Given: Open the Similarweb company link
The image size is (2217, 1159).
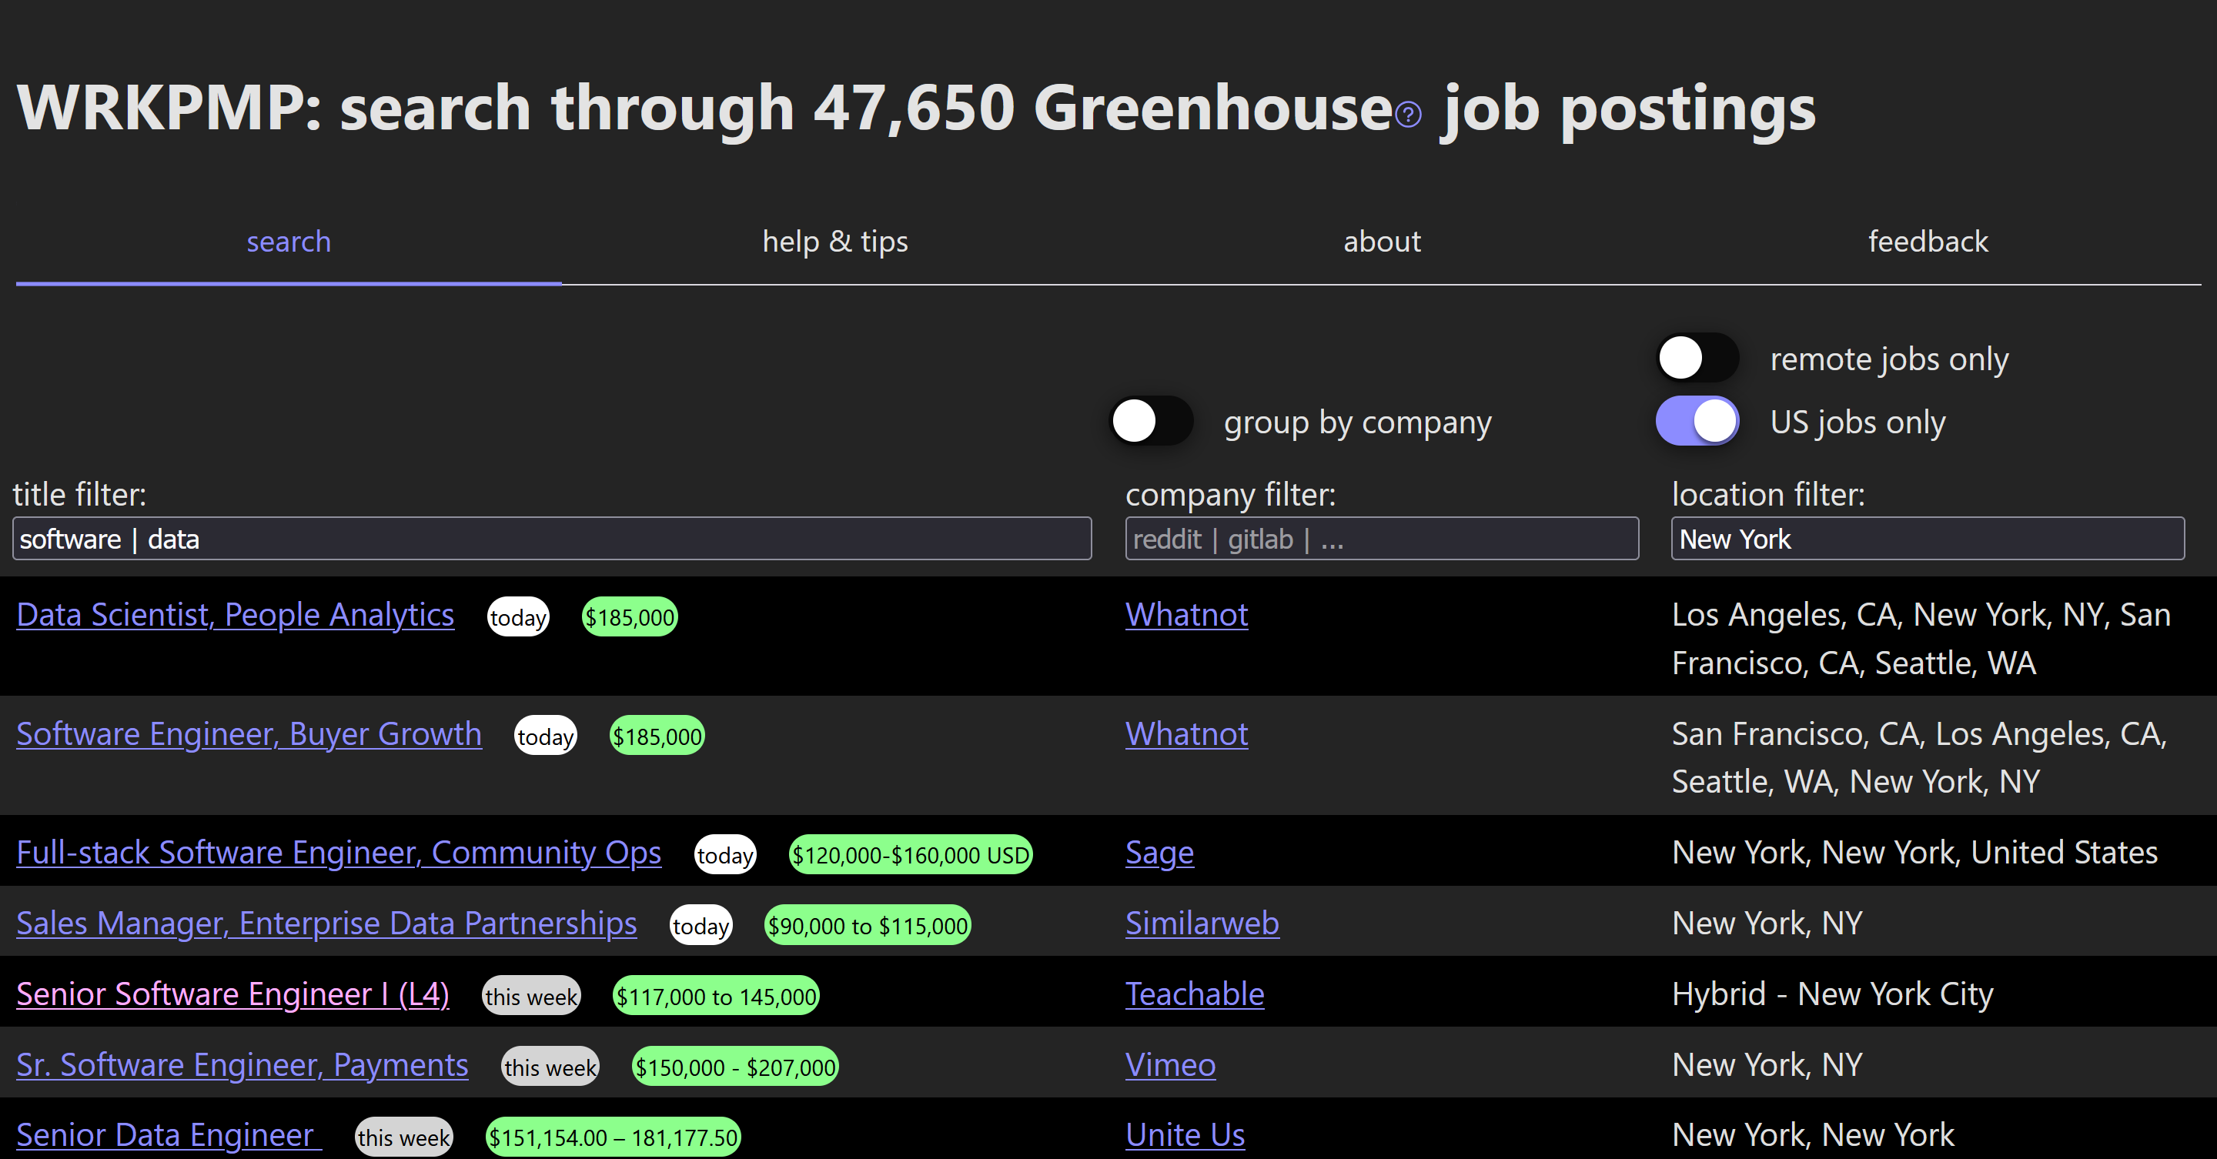Looking at the screenshot, I should 1202,924.
